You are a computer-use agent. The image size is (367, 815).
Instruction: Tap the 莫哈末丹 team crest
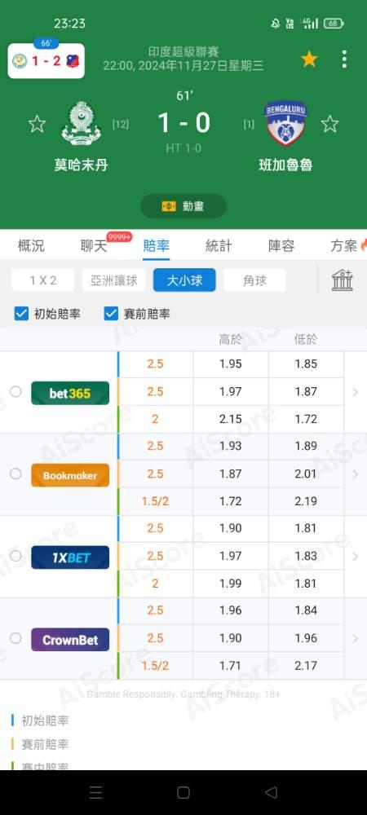tap(81, 123)
